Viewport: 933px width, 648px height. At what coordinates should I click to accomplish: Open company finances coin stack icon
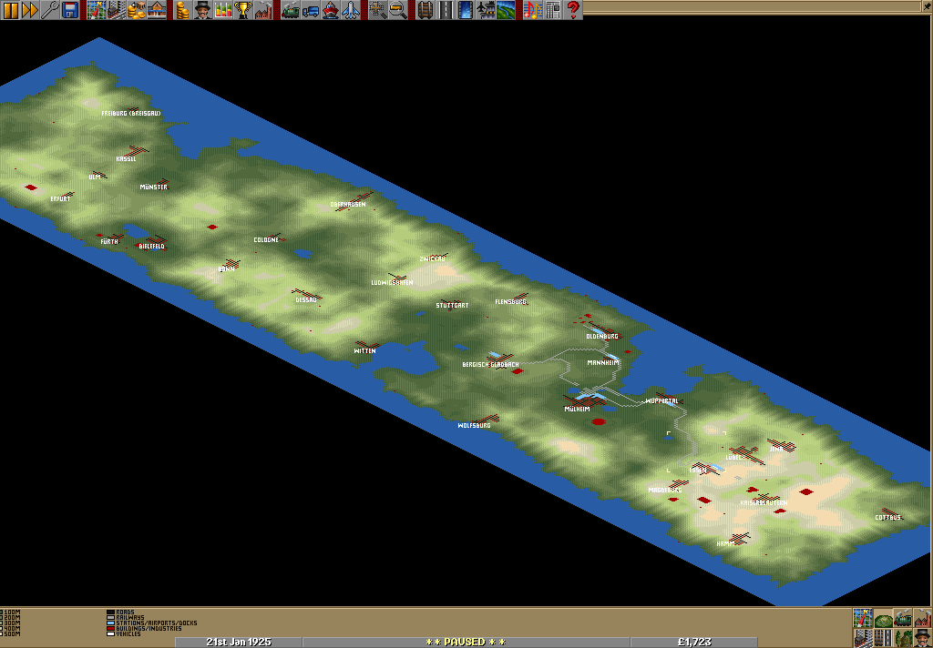(x=182, y=10)
